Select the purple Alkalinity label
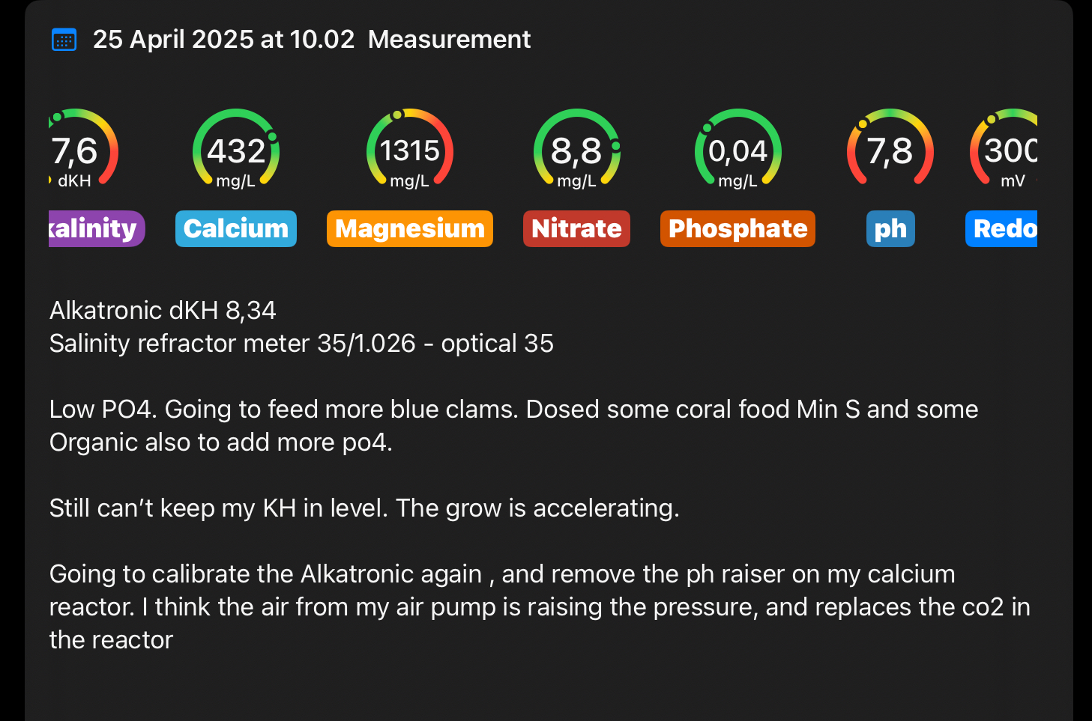The image size is (1092, 721). click(95, 228)
